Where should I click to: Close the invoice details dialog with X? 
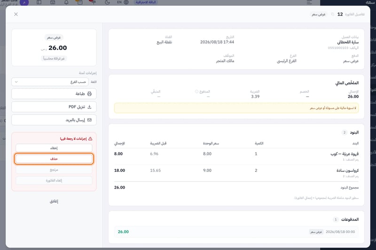pyautogui.click(x=16, y=15)
